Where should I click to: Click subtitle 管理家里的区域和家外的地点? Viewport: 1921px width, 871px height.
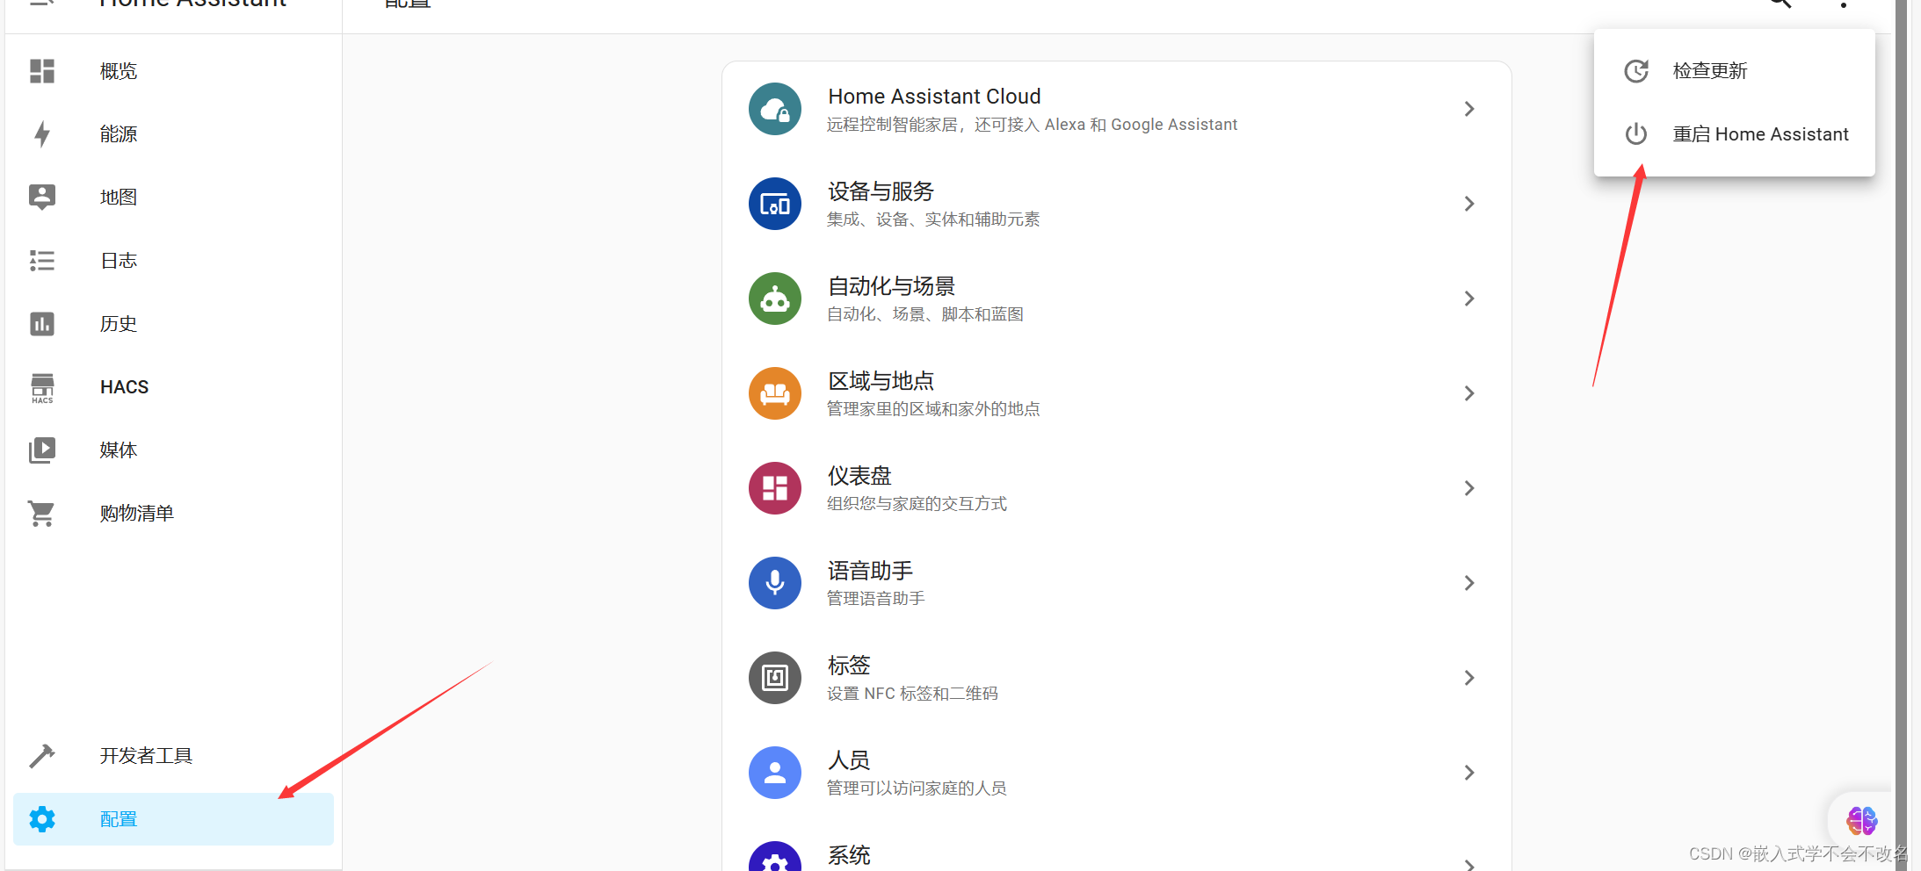click(x=933, y=409)
